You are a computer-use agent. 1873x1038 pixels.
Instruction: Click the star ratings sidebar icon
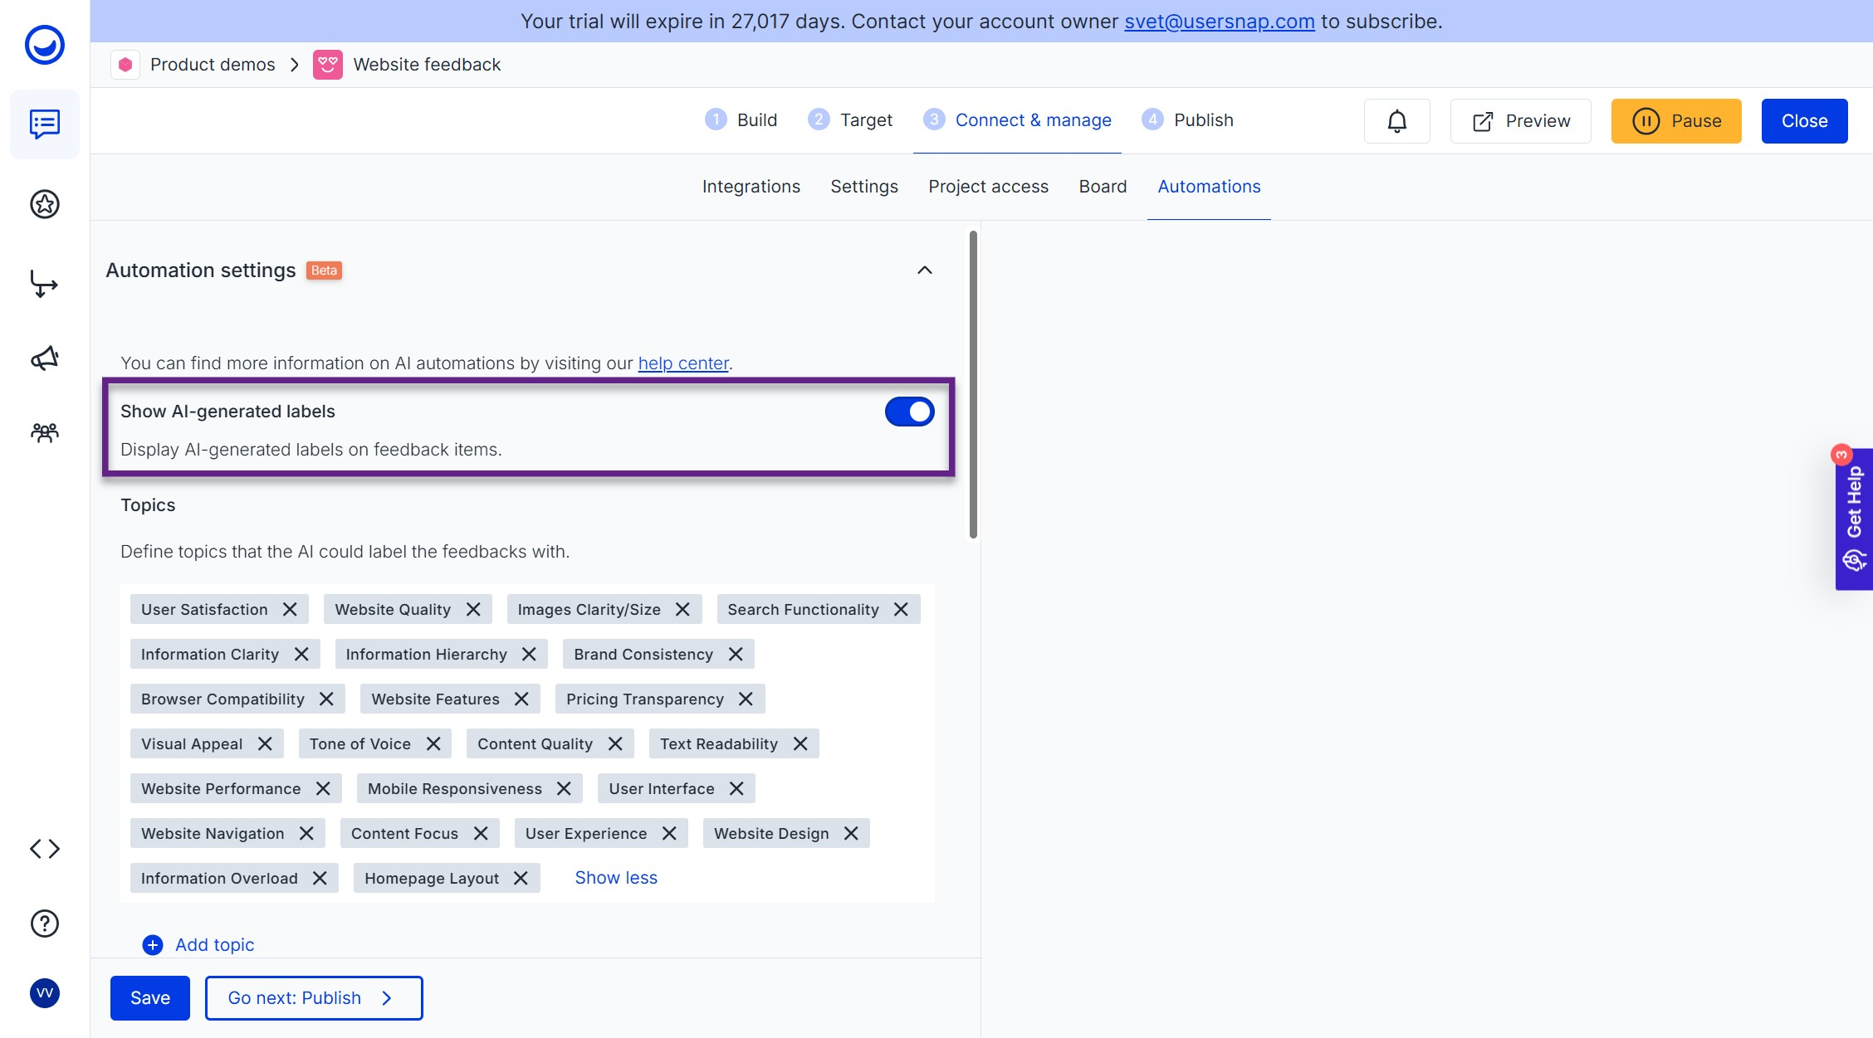tap(45, 204)
